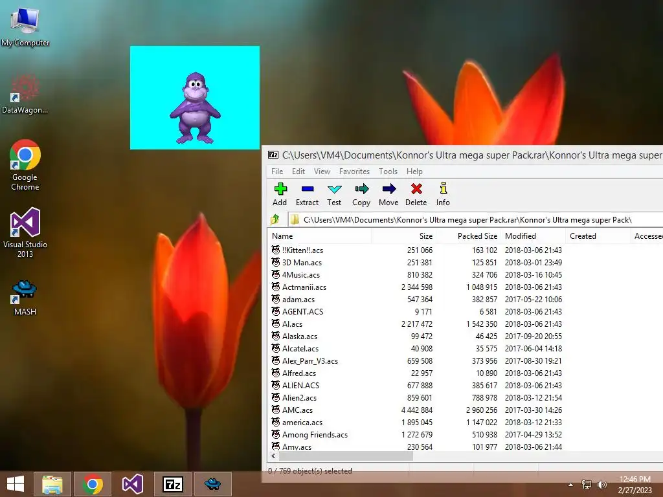Sort by the Size column header
This screenshot has height=497, width=663.
[404, 236]
